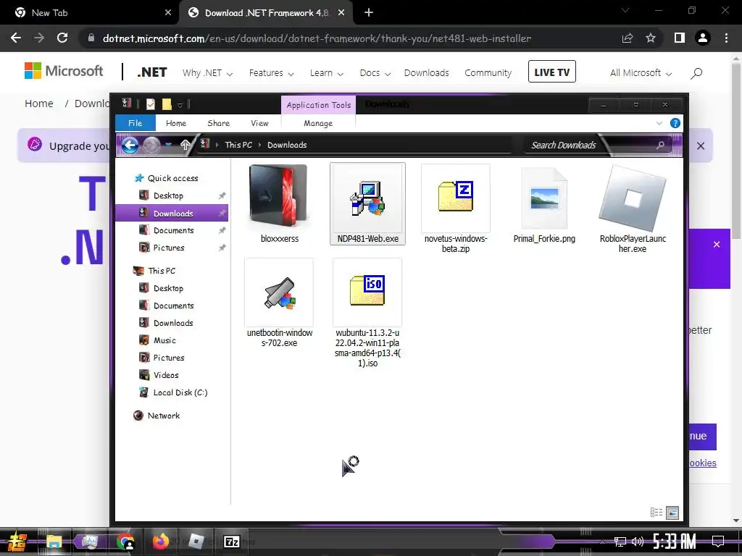
Task: Click the Explorer up-one-level arrow
Action: pos(185,145)
